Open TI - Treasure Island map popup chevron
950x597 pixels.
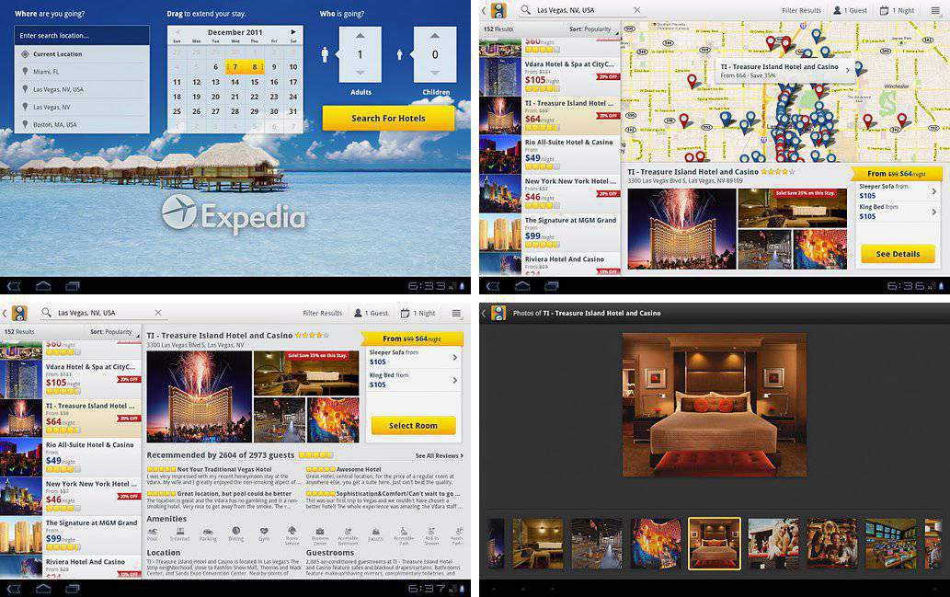pos(848,70)
